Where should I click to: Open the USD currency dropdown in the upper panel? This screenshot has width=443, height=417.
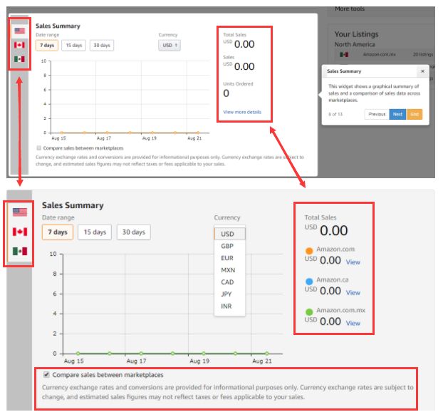170,45
